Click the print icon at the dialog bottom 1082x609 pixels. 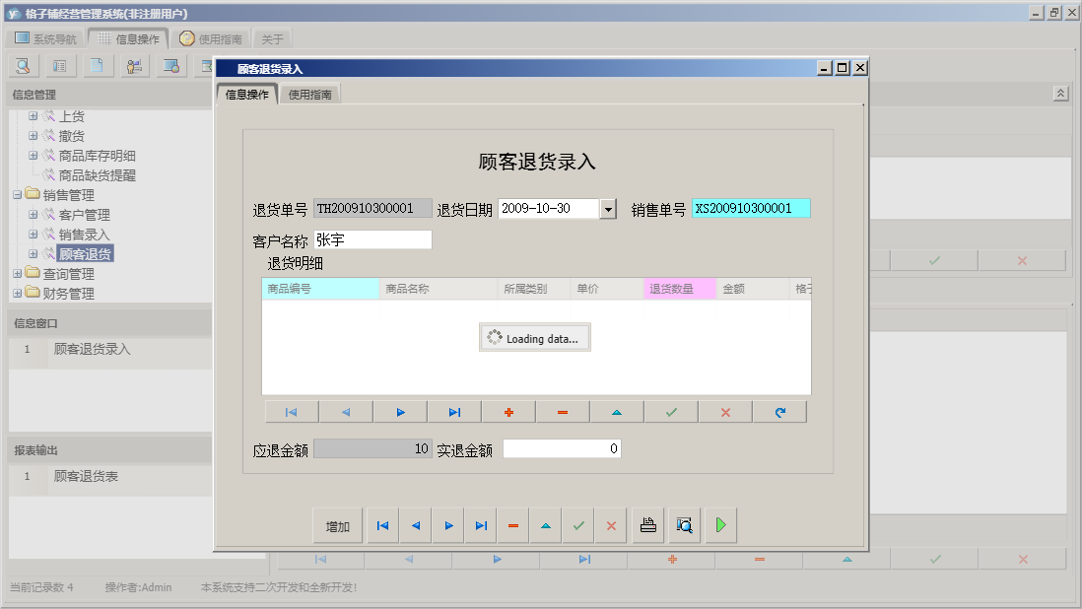pyautogui.click(x=647, y=525)
